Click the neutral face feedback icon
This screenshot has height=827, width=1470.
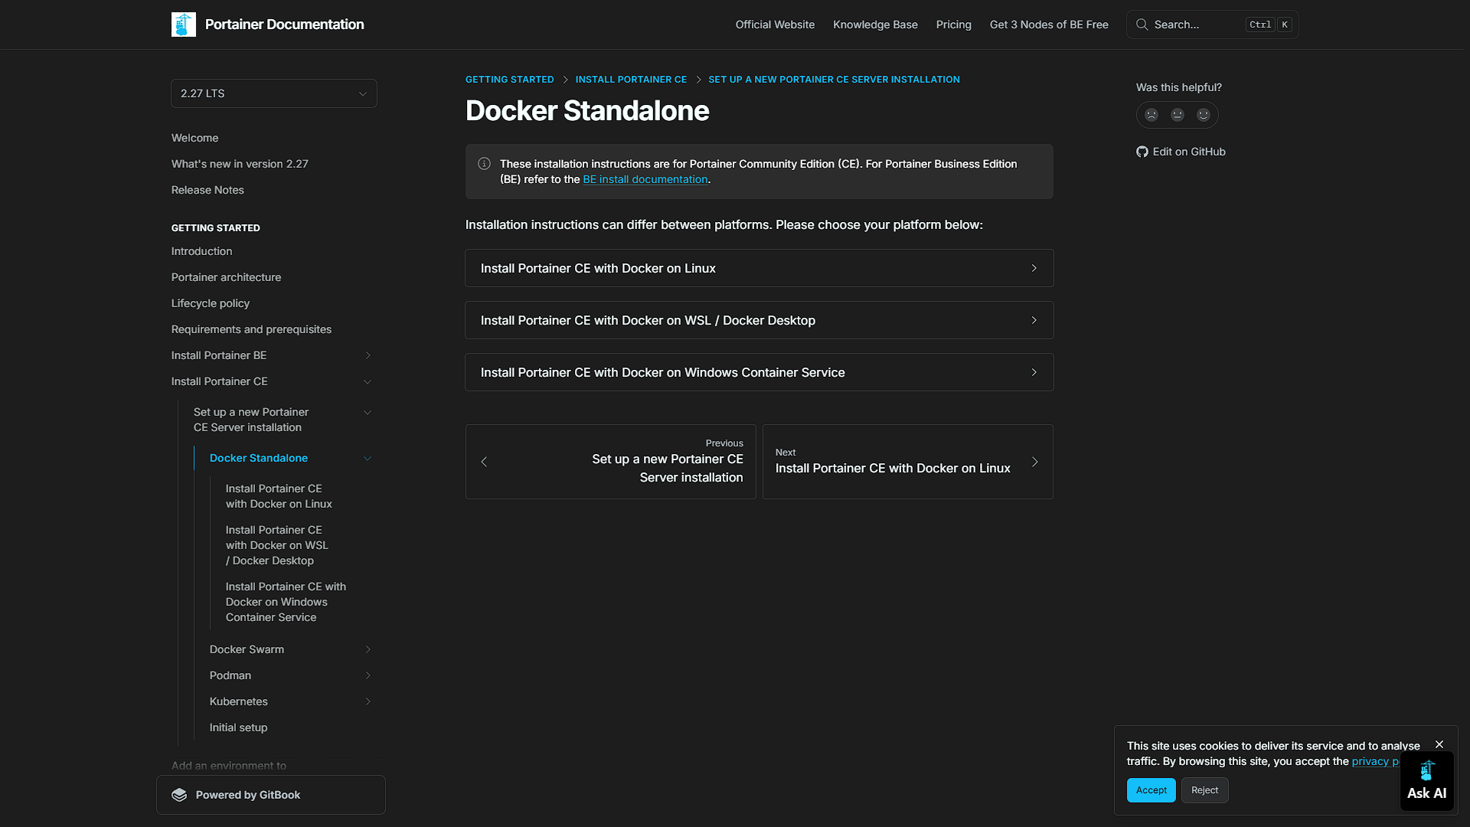[x=1178, y=115]
